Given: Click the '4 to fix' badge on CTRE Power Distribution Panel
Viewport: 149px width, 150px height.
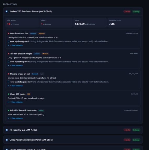Looking at the screenshot, I should coord(127,140).
